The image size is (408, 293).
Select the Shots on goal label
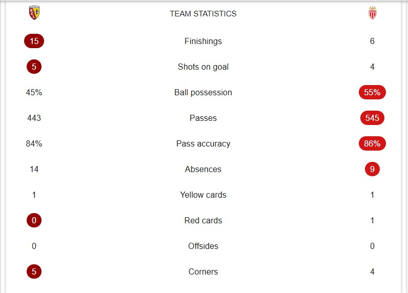click(x=203, y=67)
